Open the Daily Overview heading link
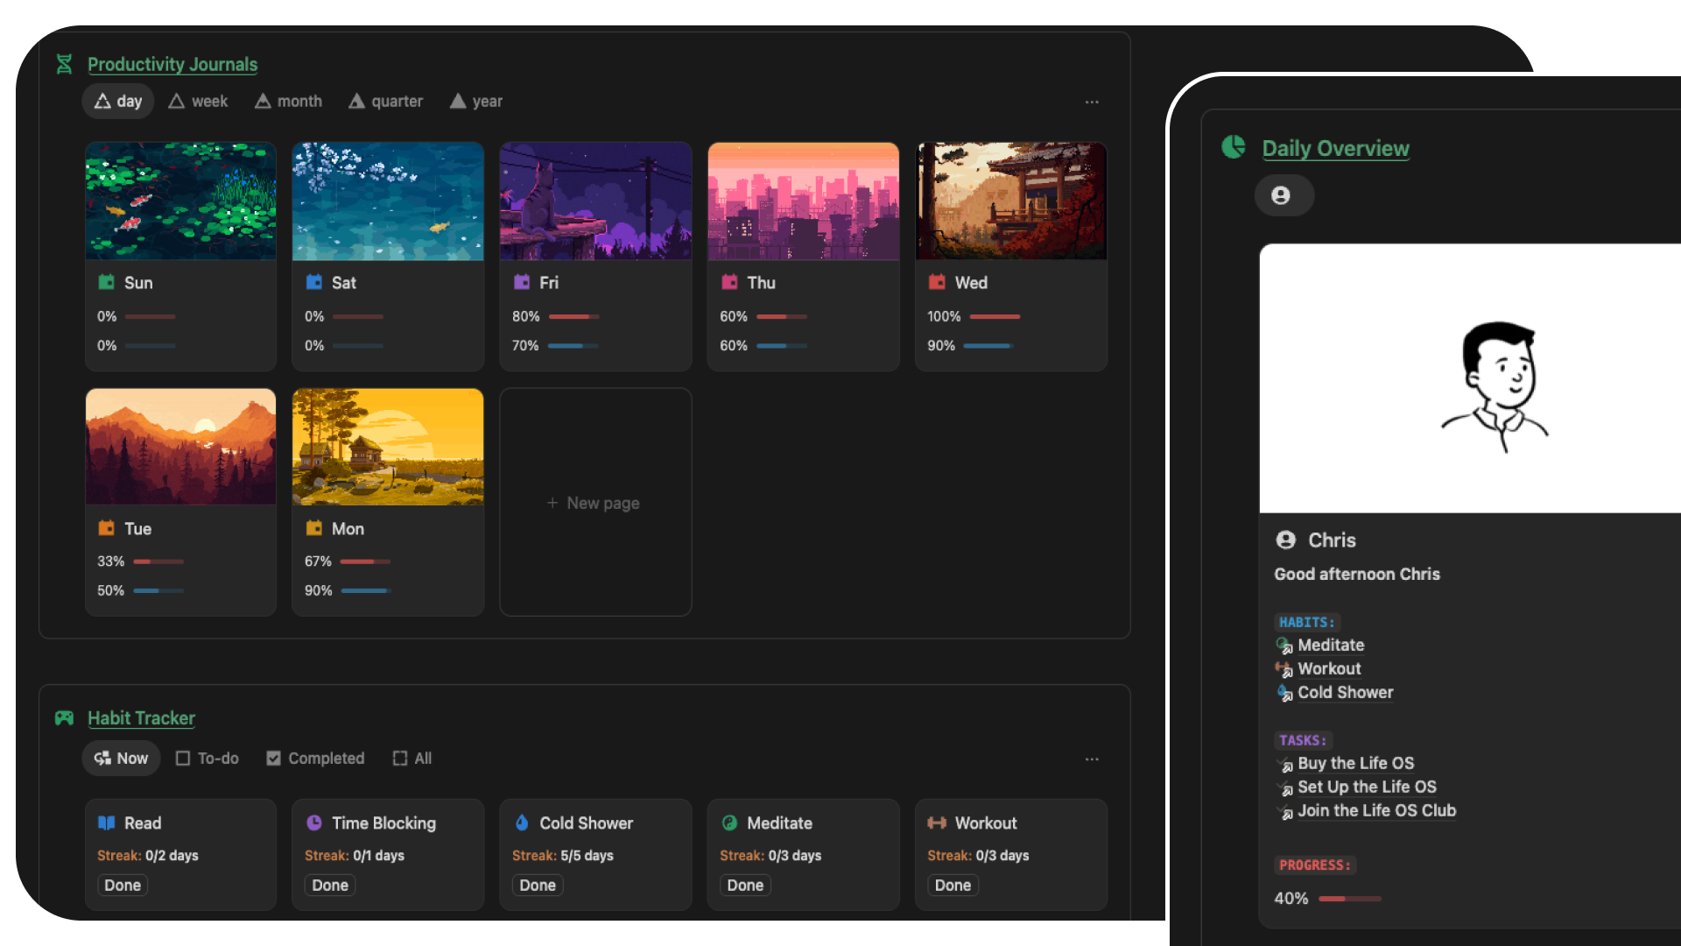The image size is (1681, 946). pyautogui.click(x=1335, y=148)
